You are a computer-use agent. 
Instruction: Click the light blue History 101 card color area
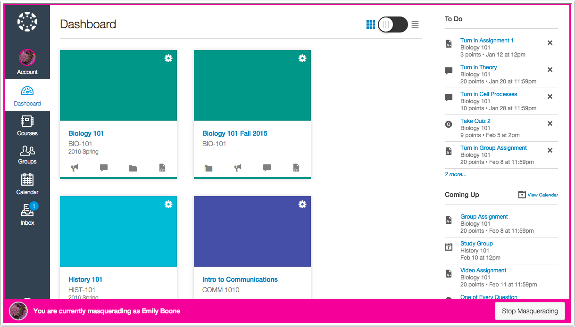point(118,231)
